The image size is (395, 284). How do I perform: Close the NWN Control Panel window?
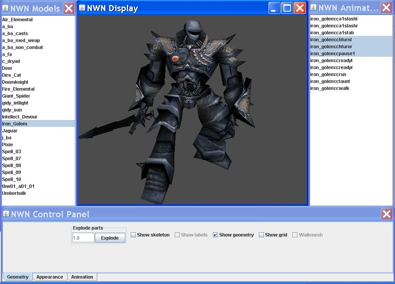point(387,214)
